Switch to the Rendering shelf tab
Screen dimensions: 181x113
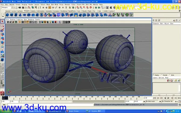point(64,11)
